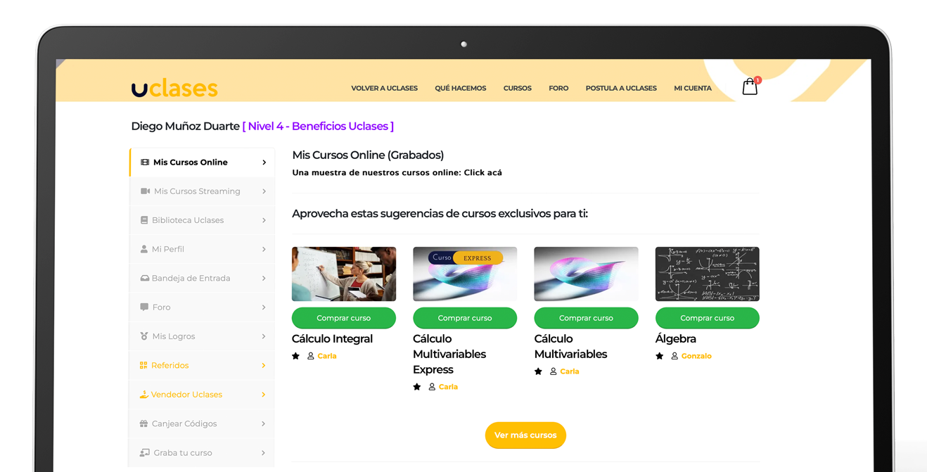The height and width of the screenshot is (472, 927).
Task: Click the star icon under Álgebra
Action: point(660,356)
